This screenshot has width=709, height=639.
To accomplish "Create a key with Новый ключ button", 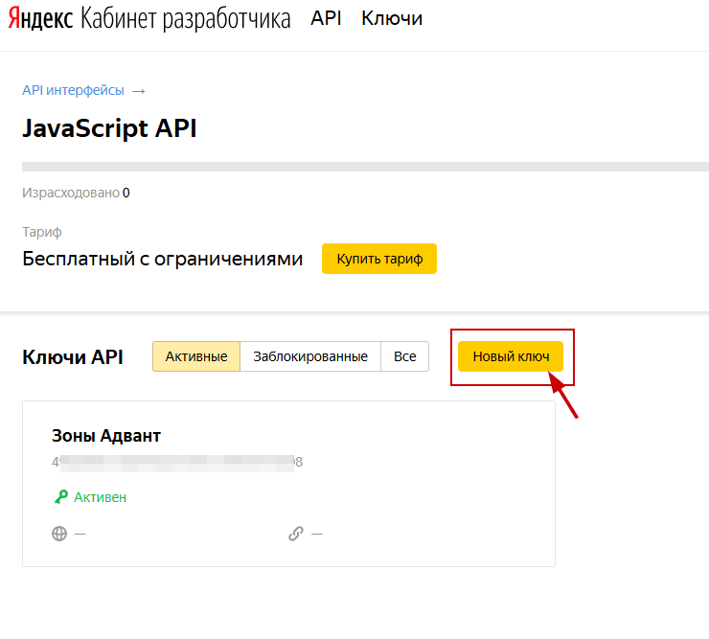I will pos(511,356).
